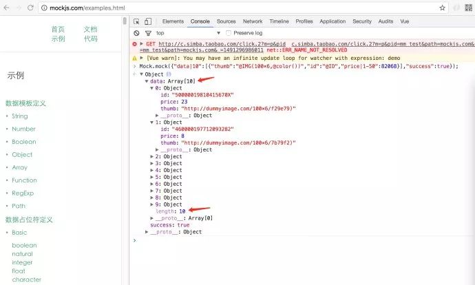This screenshot has width=475, height=285.
Task: Switch to the Sources tab
Action: coord(226,21)
